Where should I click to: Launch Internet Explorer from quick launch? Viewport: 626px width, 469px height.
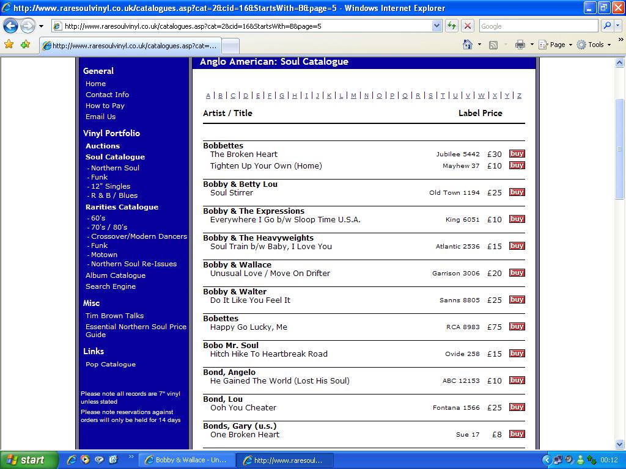(x=72, y=460)
